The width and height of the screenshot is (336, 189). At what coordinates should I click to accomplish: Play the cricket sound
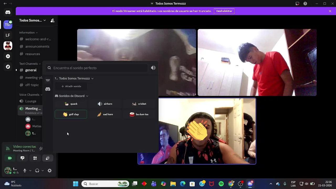(x=139, y=104)
